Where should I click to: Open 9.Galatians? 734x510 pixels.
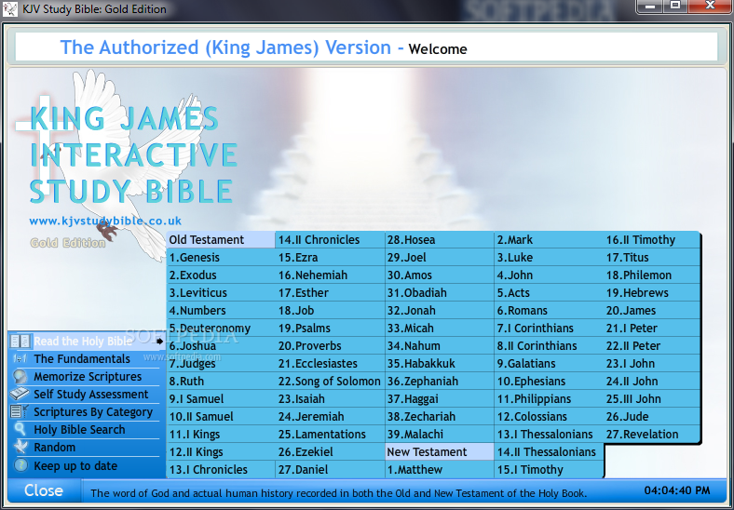[549, 364]
